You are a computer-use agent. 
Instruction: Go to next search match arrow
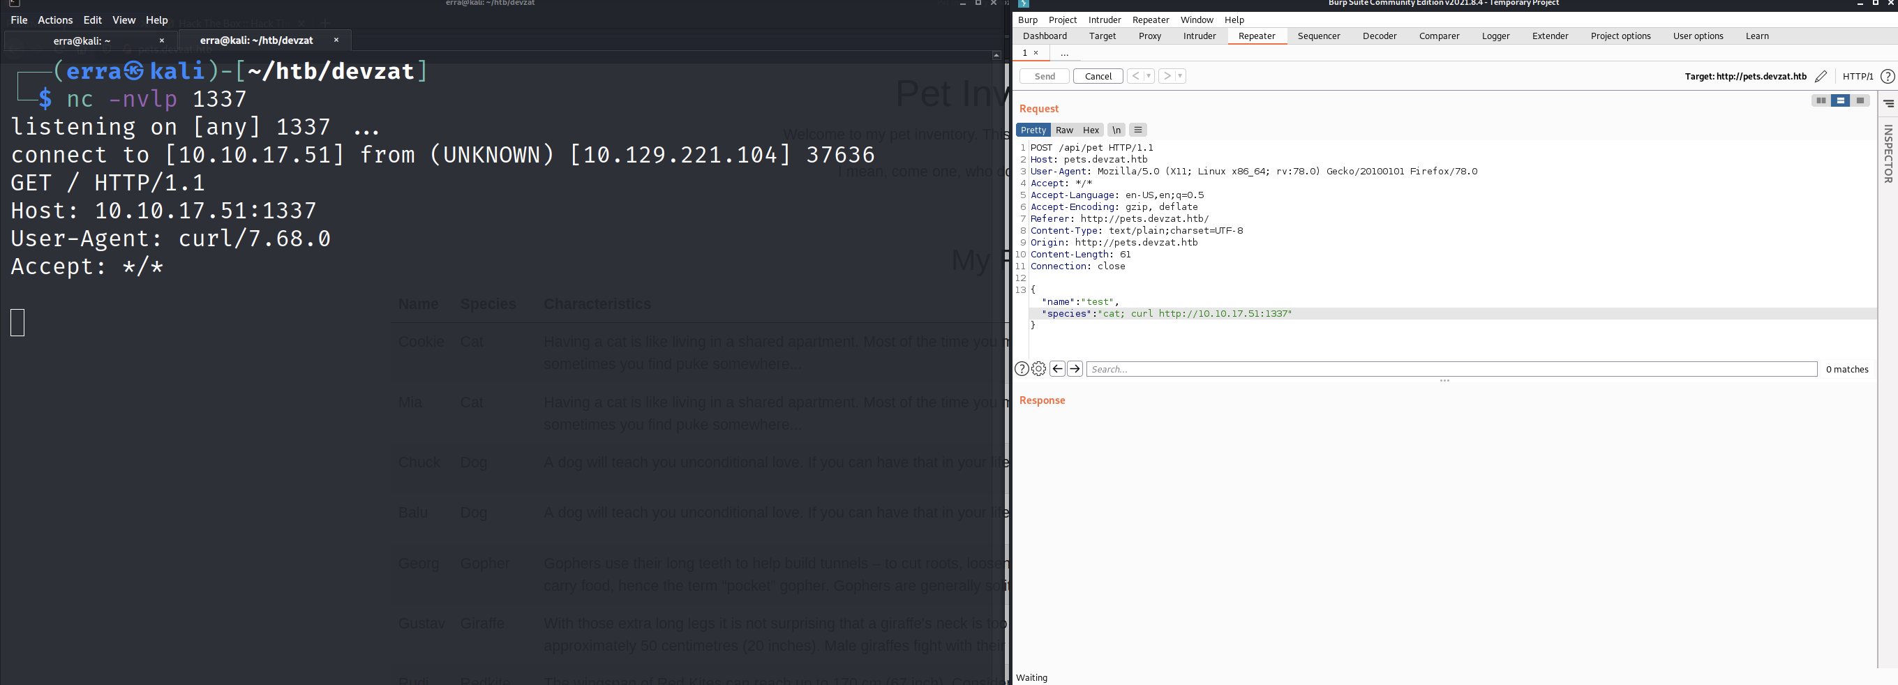pyautogui.click(x=1075, y=369)
